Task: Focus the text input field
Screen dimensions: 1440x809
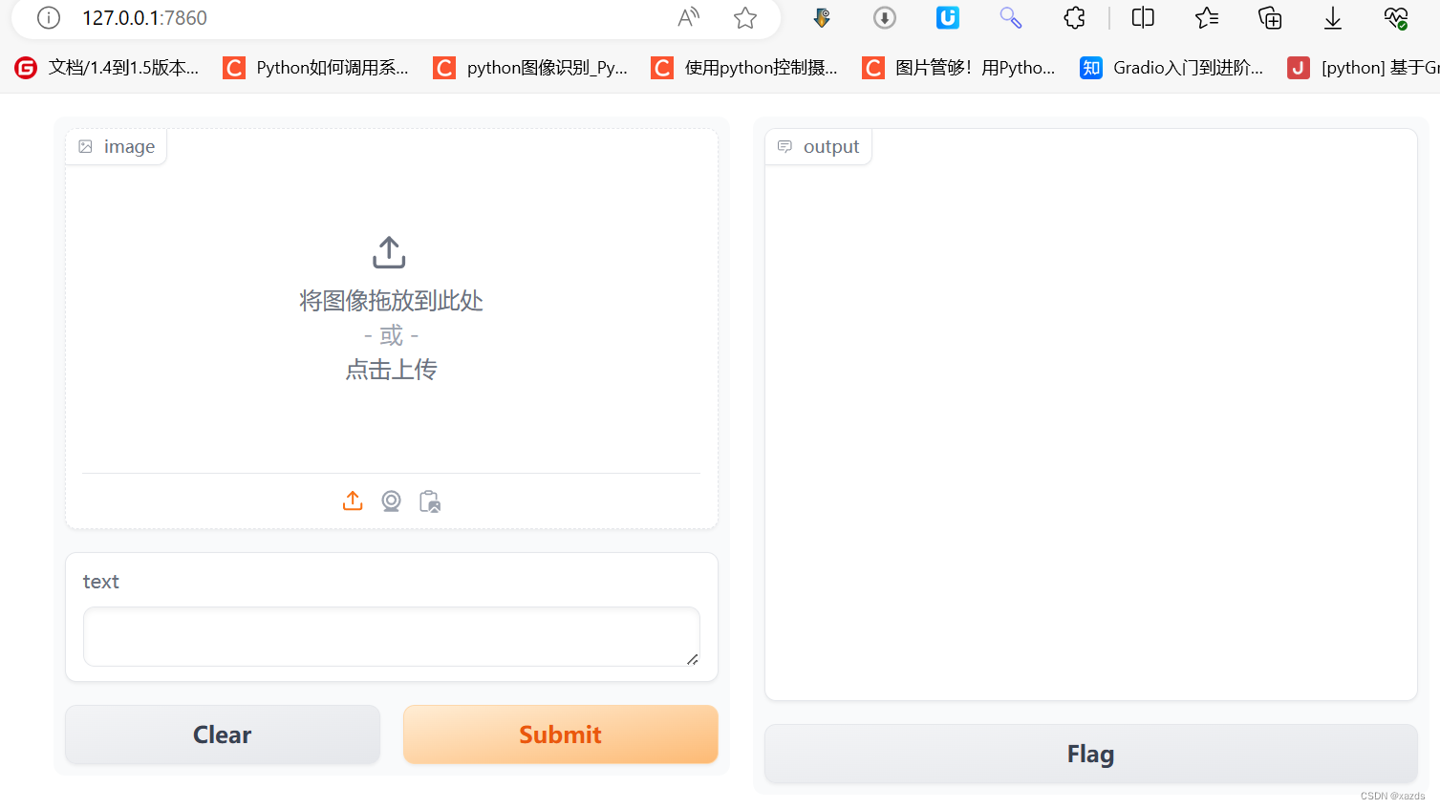Action: (391, 636)
